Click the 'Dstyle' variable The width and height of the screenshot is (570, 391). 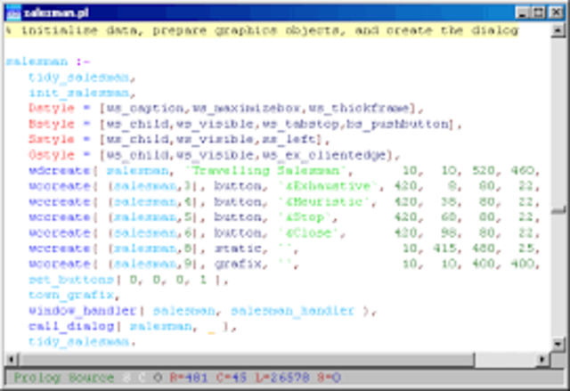52,109
